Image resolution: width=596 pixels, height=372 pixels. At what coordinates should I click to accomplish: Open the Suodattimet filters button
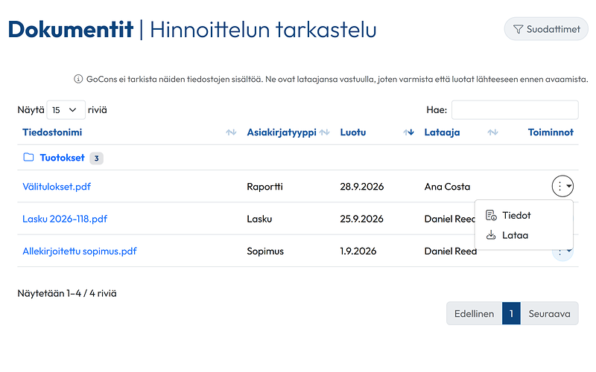[546, 29]
